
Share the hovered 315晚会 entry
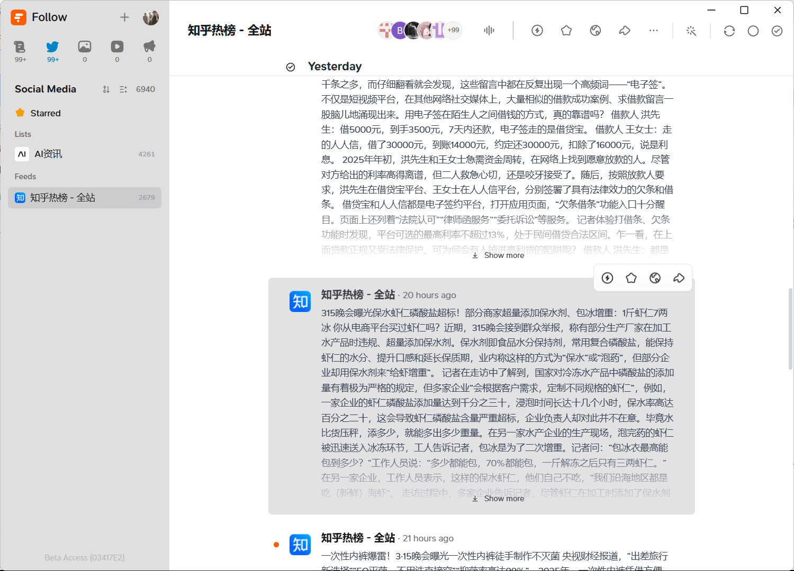pos(679,278)
